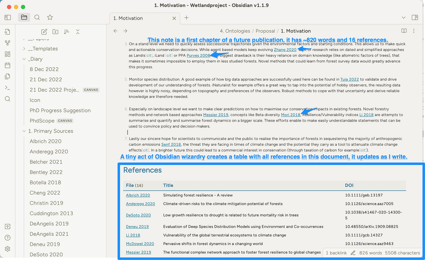
Task: Click the 1 backlink status item
Action: point(336,253)
